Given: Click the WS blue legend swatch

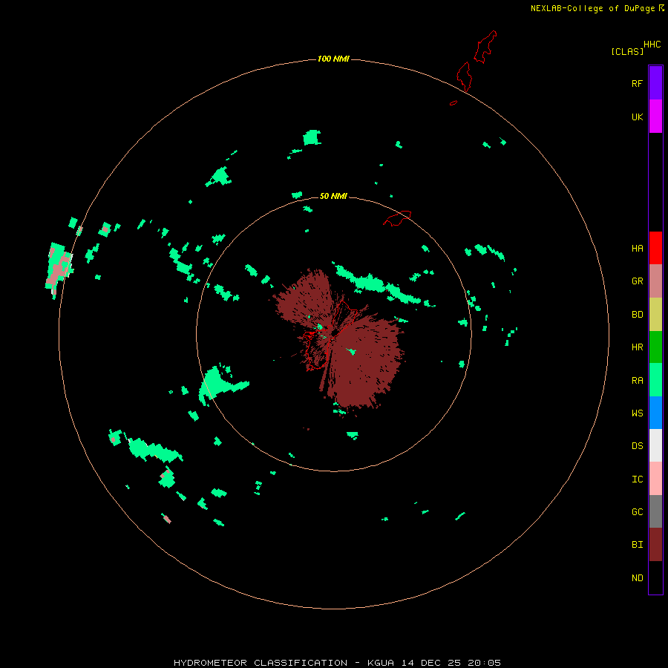Looking at the screenshot, I should tap(655, 413).
